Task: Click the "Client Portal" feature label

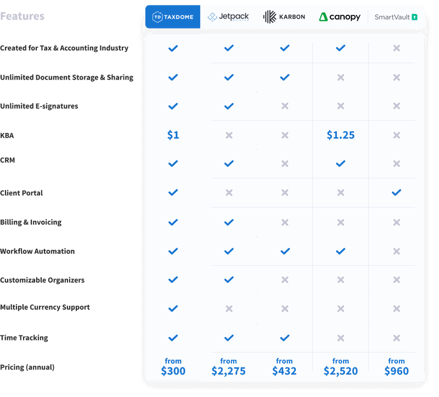Action: tap(21, 193)
